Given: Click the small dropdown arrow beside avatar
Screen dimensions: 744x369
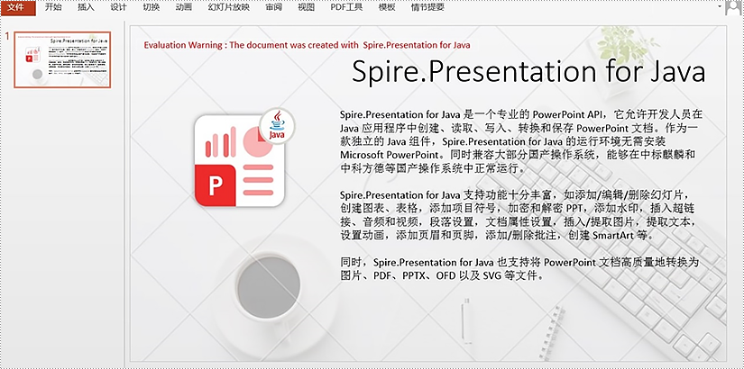Looking at the screenshot, I should pyautogui.click(x=720, y=6).
